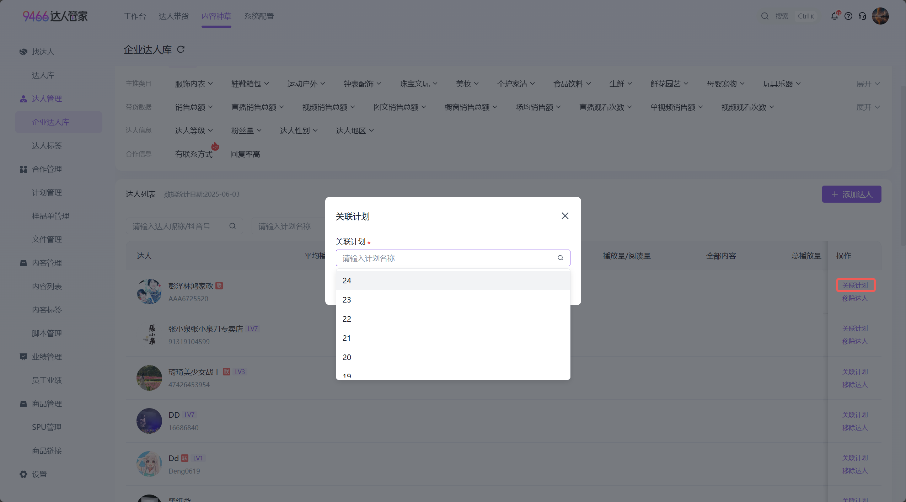
Task: Click 琦琦美少女战士 avatar thumbnail
Action: (x=149, y=378)
